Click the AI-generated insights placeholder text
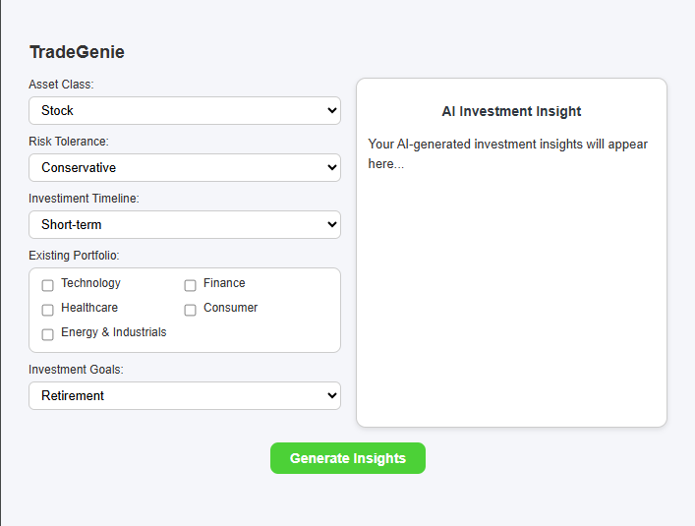The width and height of the screenshot is (695, 526). coord(507,153)
